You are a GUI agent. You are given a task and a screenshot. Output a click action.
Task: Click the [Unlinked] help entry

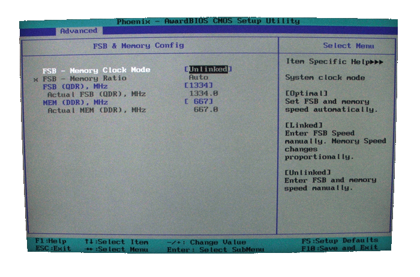coord(308,172)
